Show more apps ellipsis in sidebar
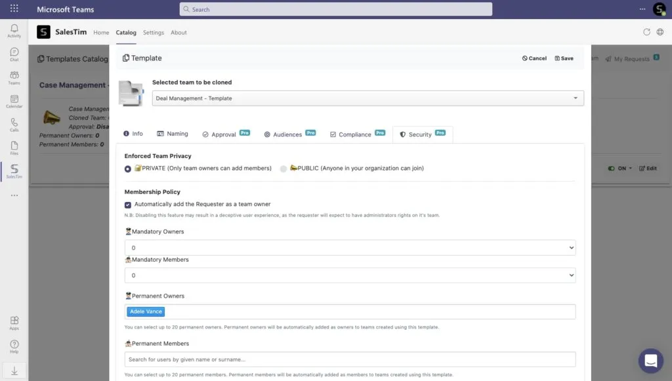Screen dimensions: 672x381 14,195
